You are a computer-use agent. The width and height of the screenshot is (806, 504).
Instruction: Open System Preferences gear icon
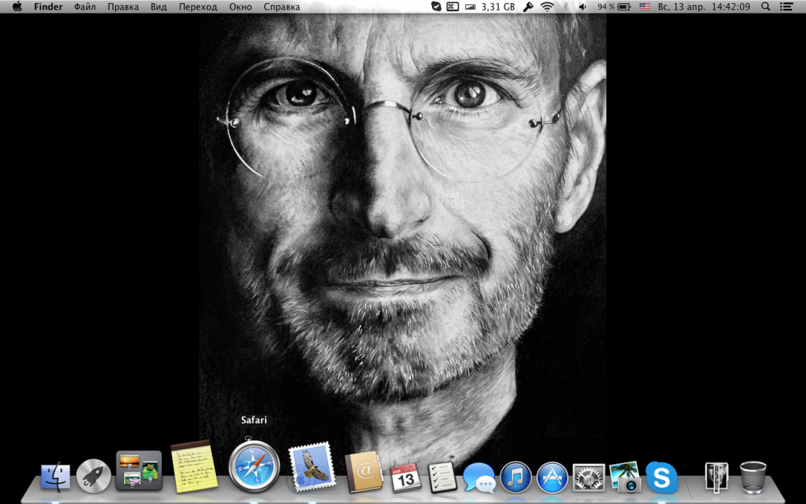click(589, 477)
